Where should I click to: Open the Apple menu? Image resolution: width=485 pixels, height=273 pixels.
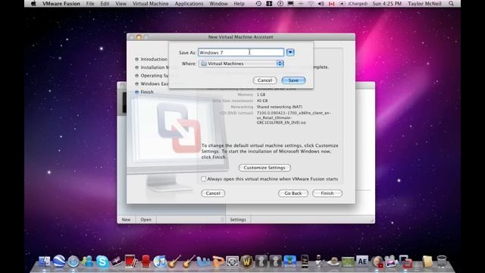[x=33, y=4]
